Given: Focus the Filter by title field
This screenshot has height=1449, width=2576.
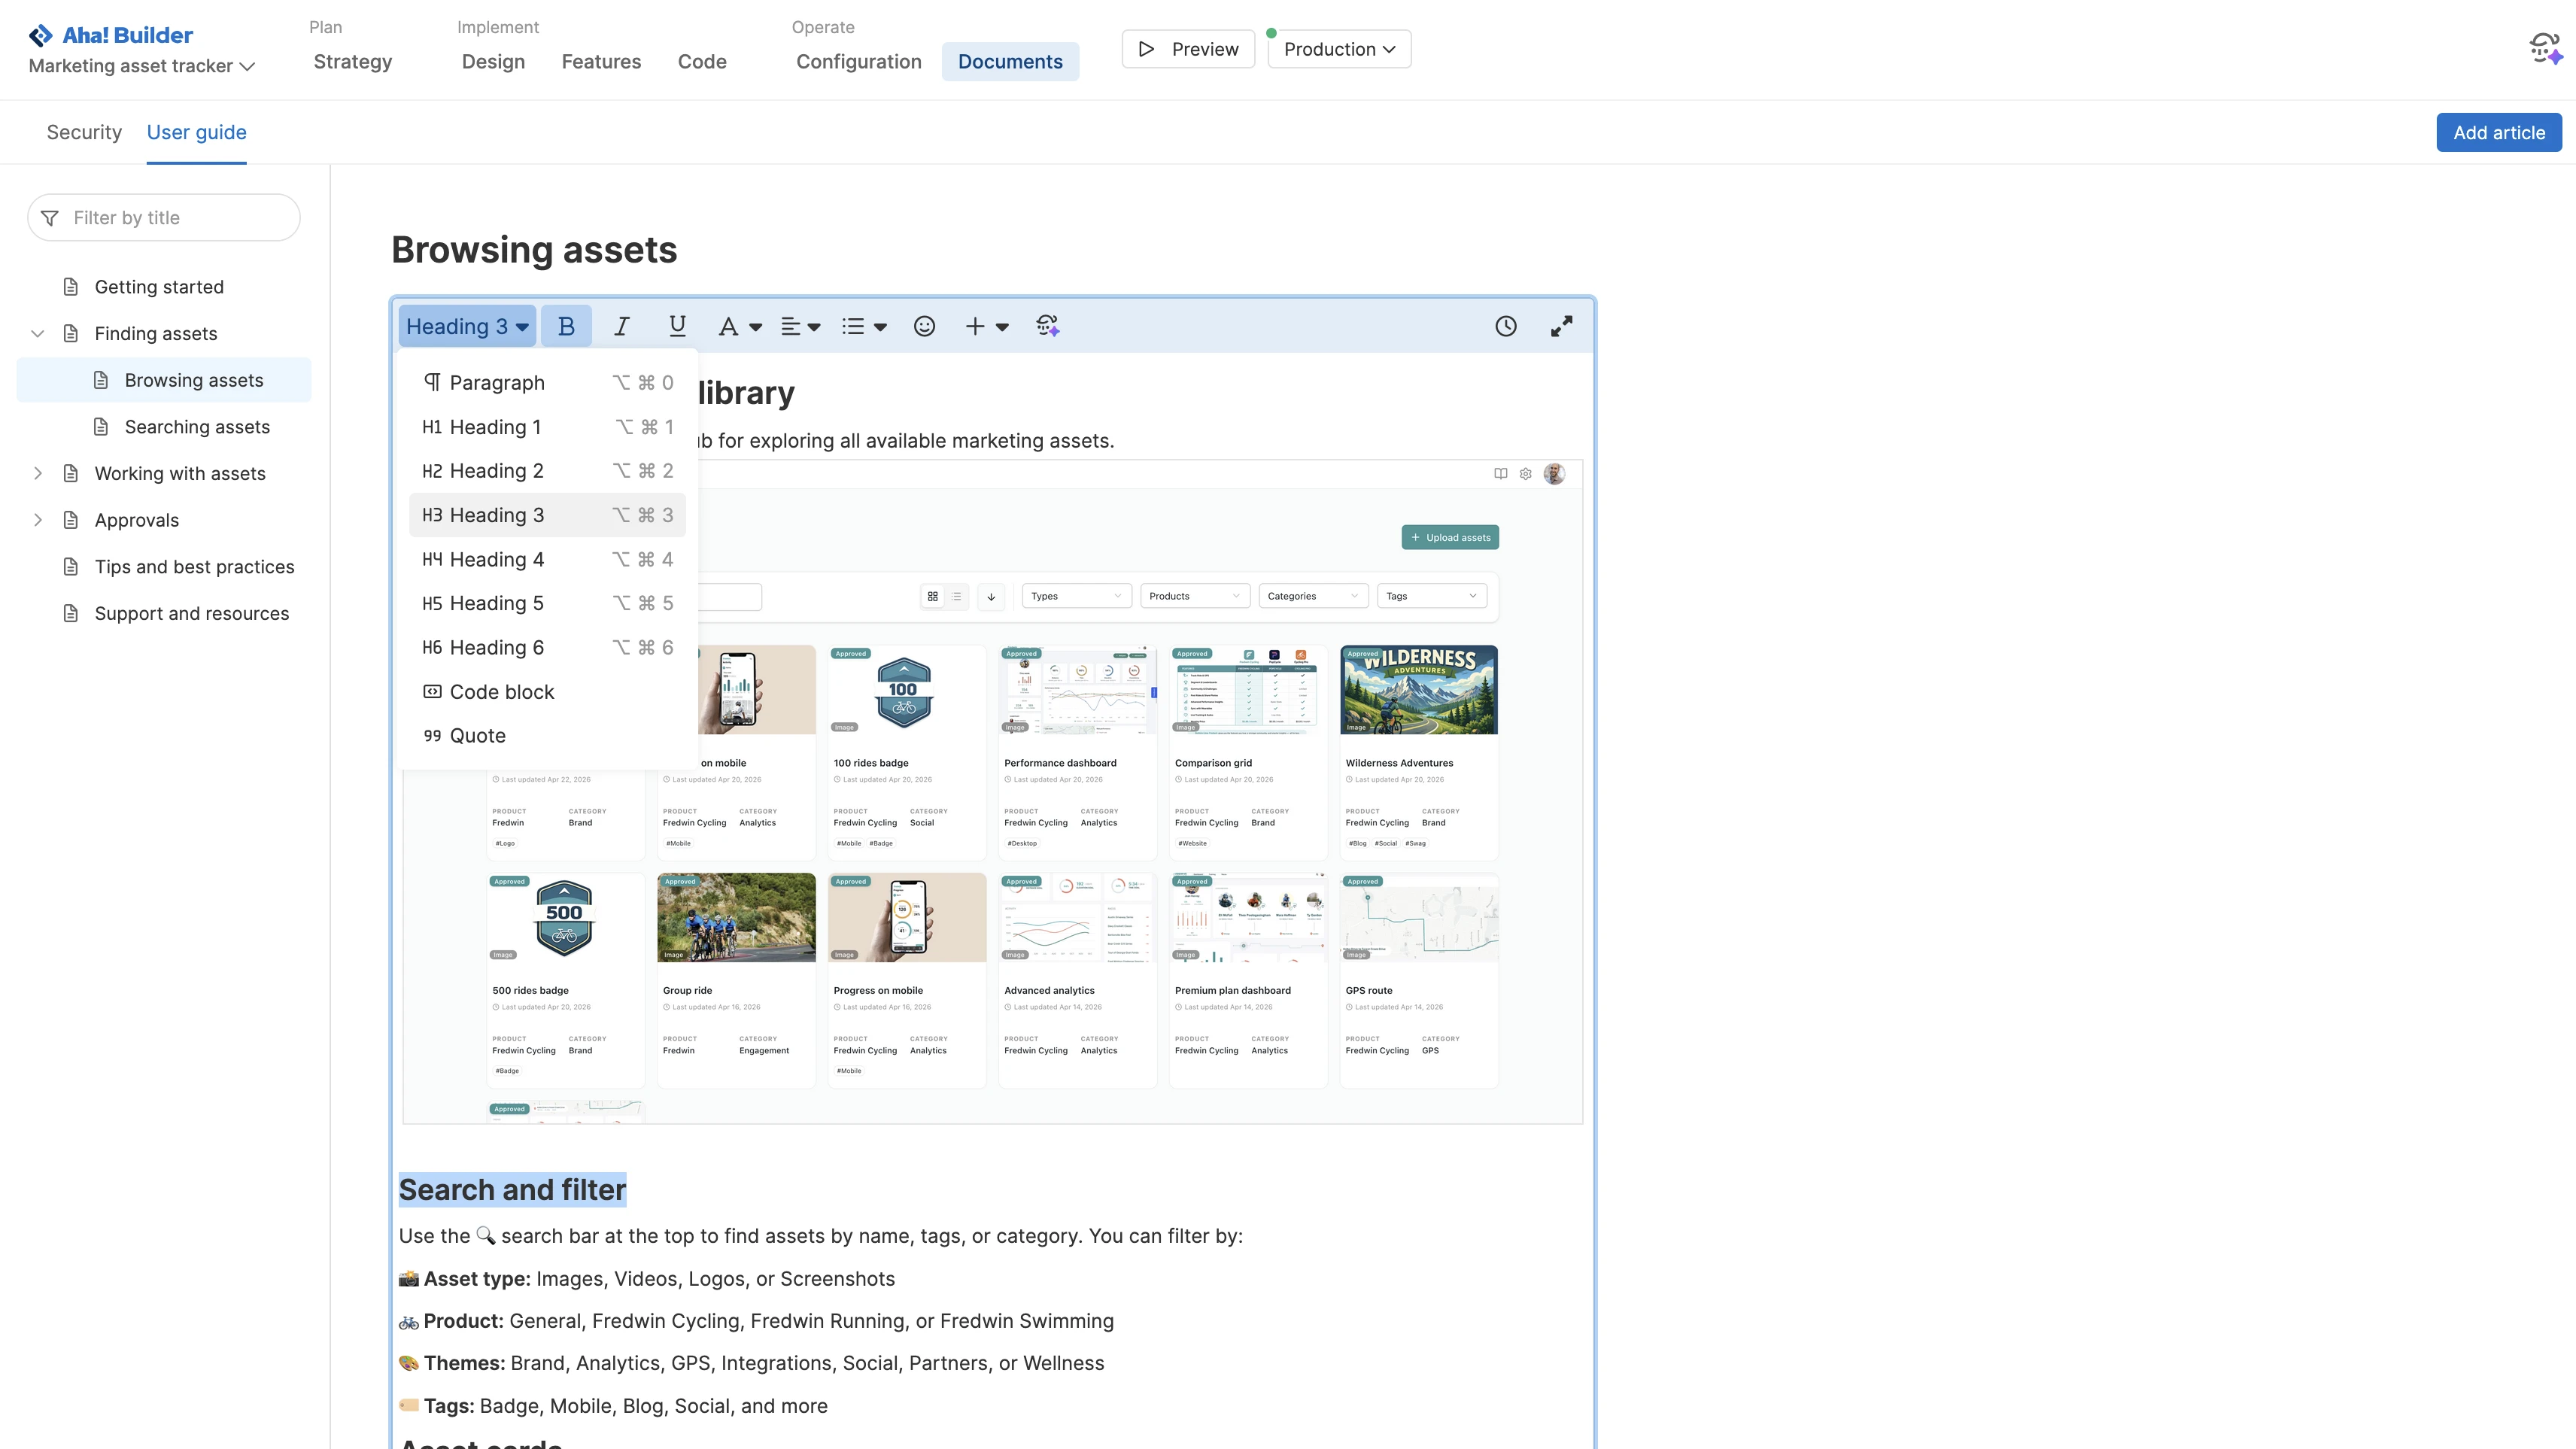Looking at the screenshot, I should pyautogui.click(x=180, y=218).
